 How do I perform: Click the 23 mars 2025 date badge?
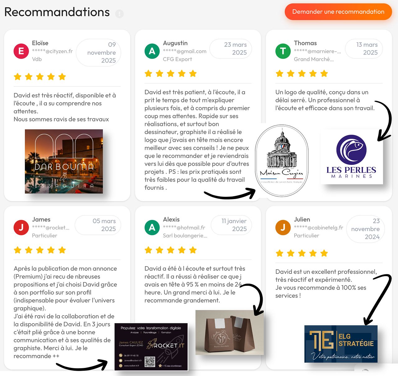click(231, 49)
